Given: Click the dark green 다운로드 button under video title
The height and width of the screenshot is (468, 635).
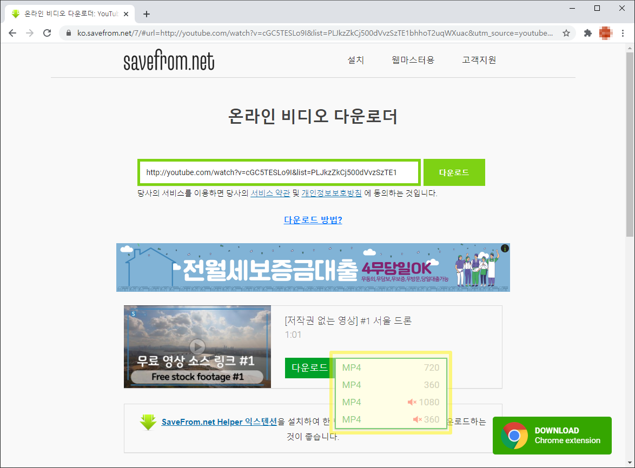Looking at the screenshot, I should pos(309,367).
